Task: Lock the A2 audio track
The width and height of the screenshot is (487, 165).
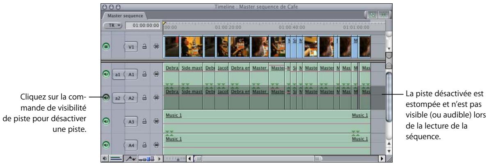Action: [144, 98]
